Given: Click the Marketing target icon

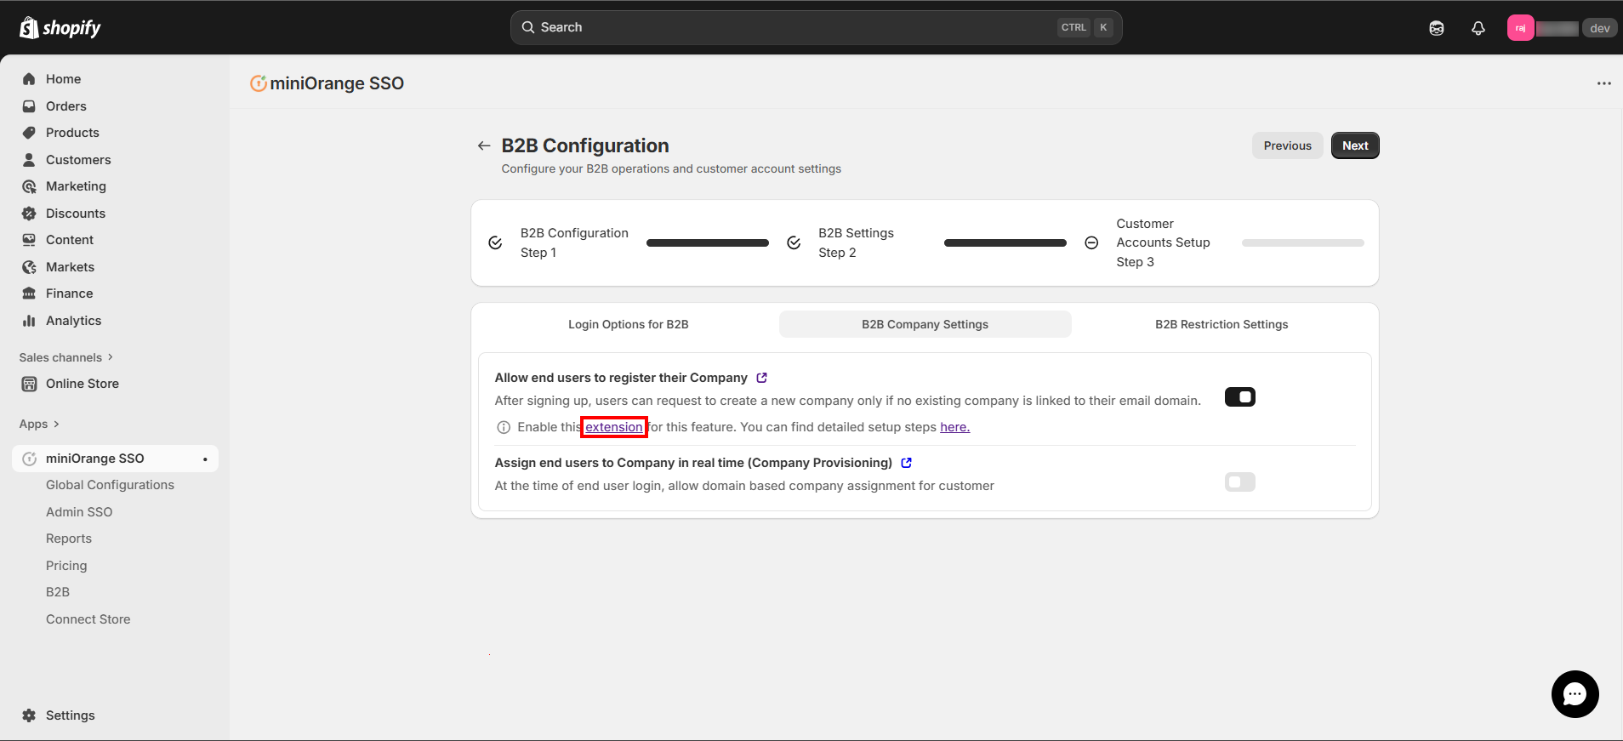Looking at the screenshot, I should coord(29,186).
